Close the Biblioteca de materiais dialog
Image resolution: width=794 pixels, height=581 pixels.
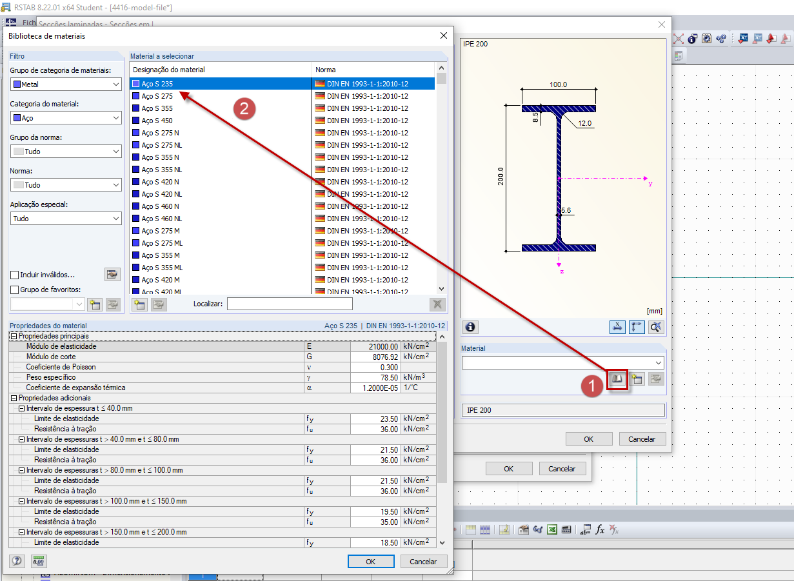(444, 36)
